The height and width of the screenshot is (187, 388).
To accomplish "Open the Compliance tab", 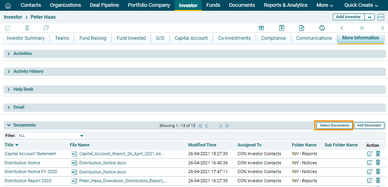I will click(273, 38).
